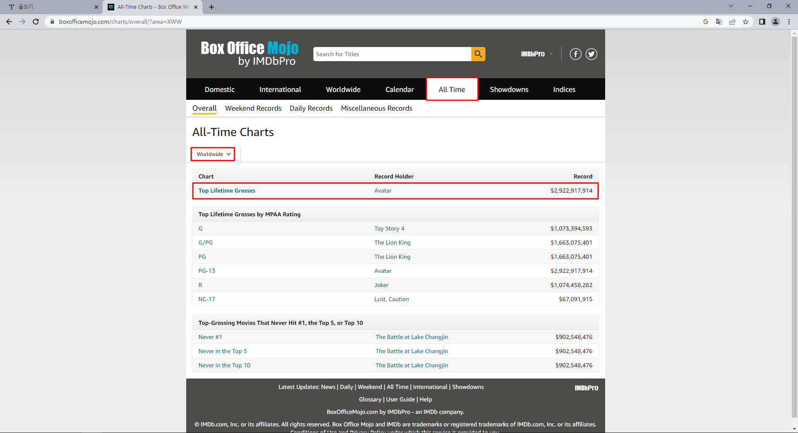
Task: Open the Lust, Caution title link
Action: (x=392, y=299)
